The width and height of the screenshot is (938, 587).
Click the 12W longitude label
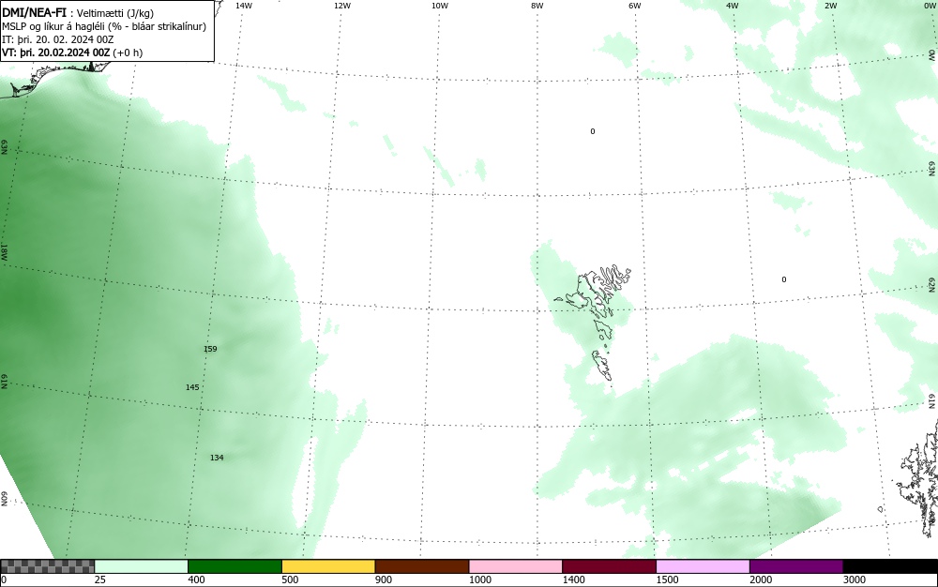(x=342, y=6)
